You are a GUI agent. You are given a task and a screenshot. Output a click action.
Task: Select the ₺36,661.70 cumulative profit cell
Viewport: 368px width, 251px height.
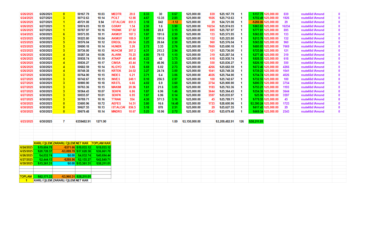tap(101, 151)
